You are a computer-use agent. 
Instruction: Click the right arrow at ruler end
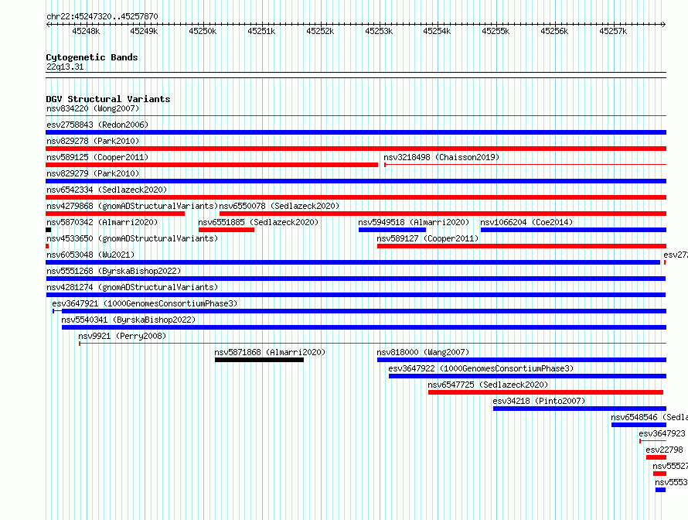[664, 25]
